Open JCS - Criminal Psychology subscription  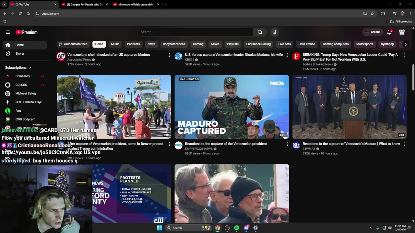tap(25, 102)
